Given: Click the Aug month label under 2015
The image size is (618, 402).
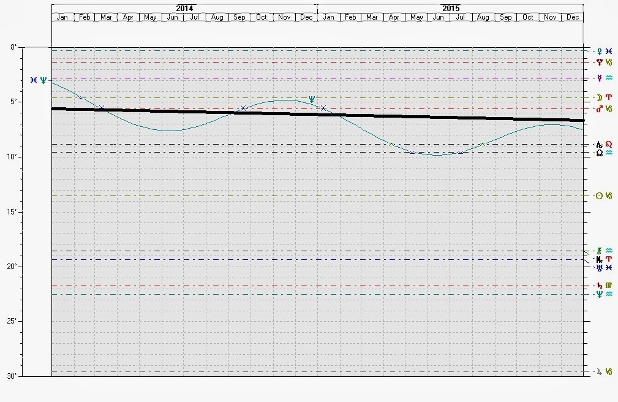Looking at the screenshot, I should pos(483,17).
